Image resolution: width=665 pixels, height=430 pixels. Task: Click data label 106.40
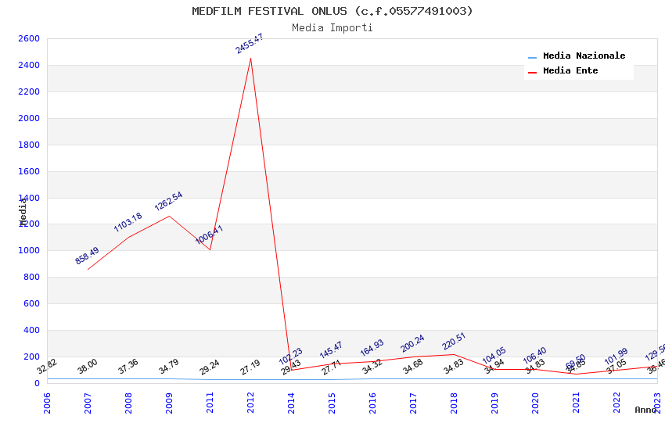coord(535,356)
